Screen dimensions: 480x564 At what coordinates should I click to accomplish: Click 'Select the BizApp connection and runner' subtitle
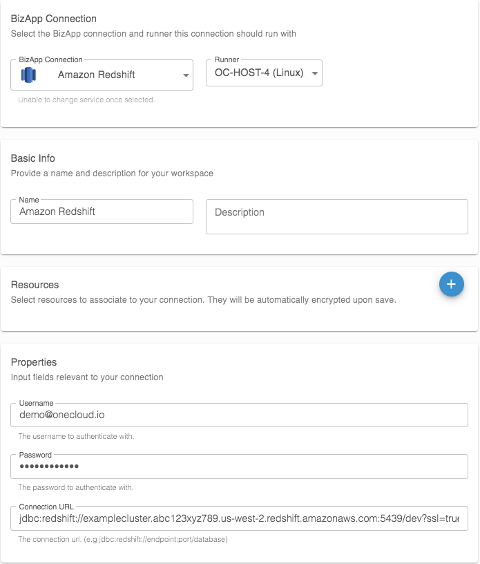tap(153, 34)
